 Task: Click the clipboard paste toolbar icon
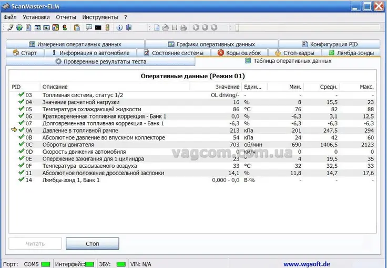(x=77, y=27)
